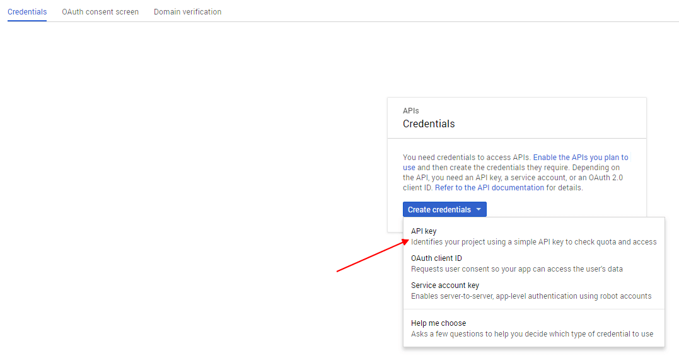Pick the Service account key entry
This screenshot has height=363, width=679.
[x=533, y=291]
